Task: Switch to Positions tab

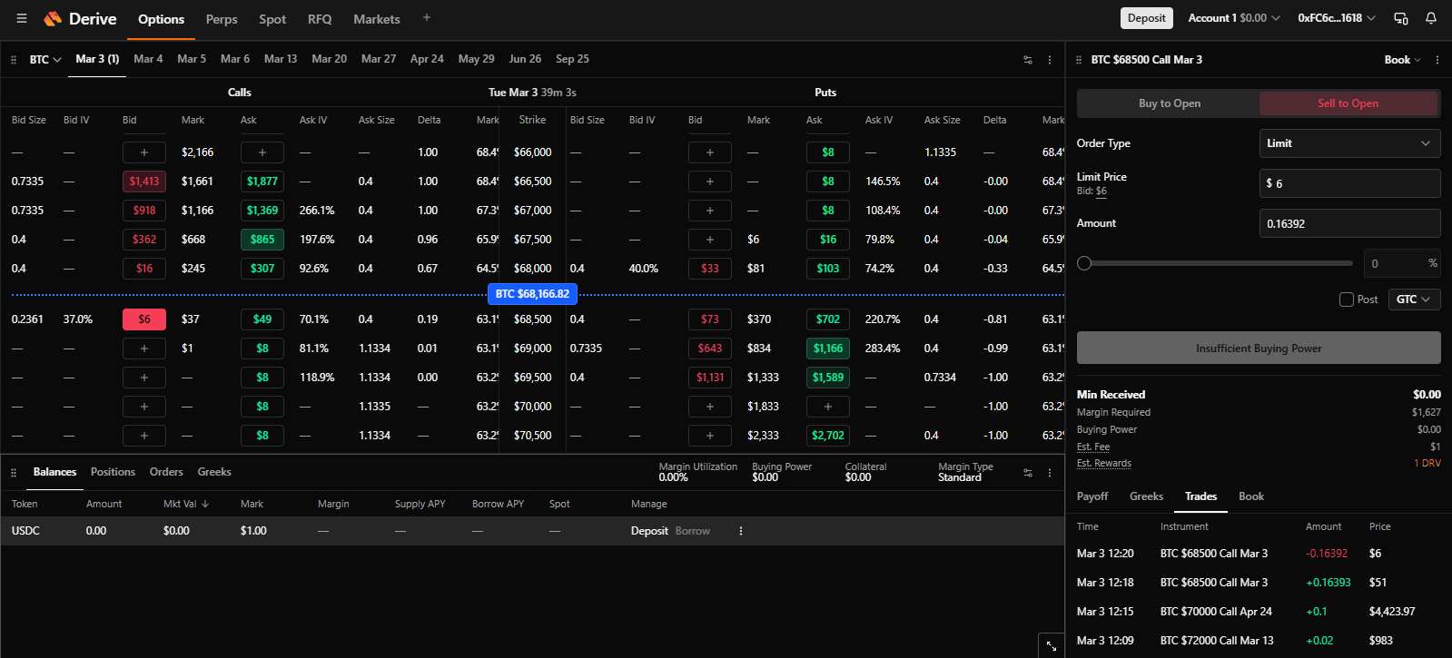Action: coord(113,472)
